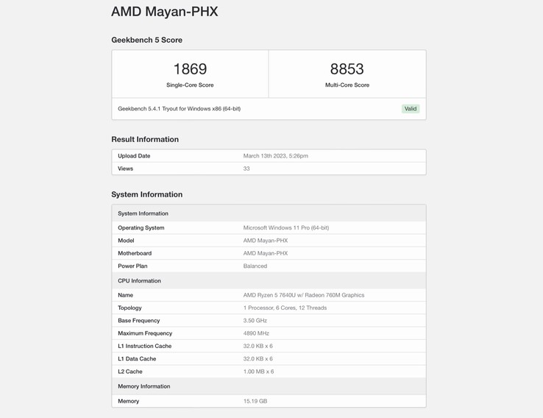This screenshot has width=543, height=418.
Task: Click the Geekbench 5 Score heading
Action: tap(146, 40)
